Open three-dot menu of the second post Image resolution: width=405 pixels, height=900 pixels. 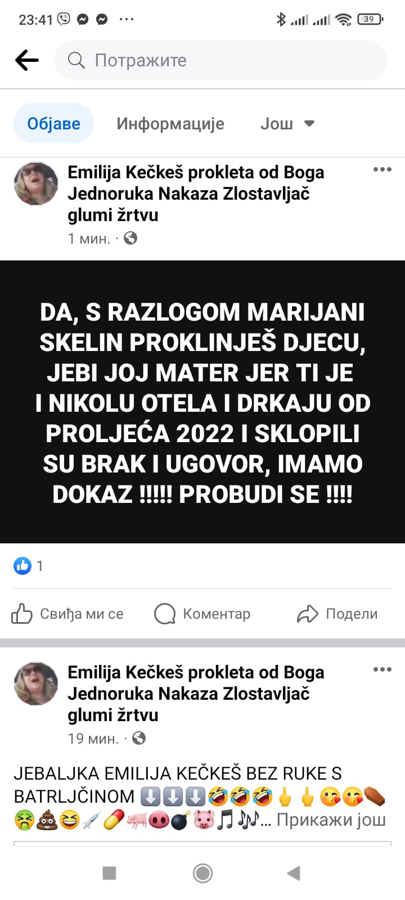pos(382,669)
